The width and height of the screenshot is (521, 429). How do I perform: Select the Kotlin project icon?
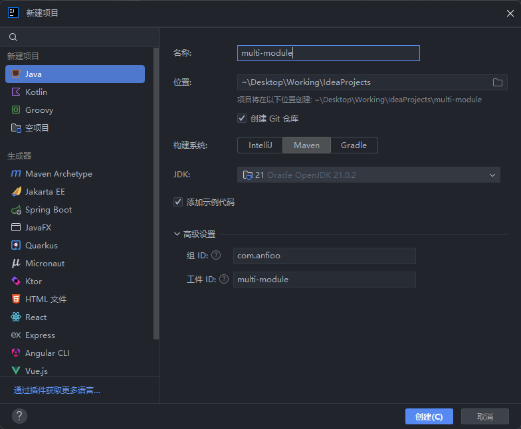tap(16, 92)
